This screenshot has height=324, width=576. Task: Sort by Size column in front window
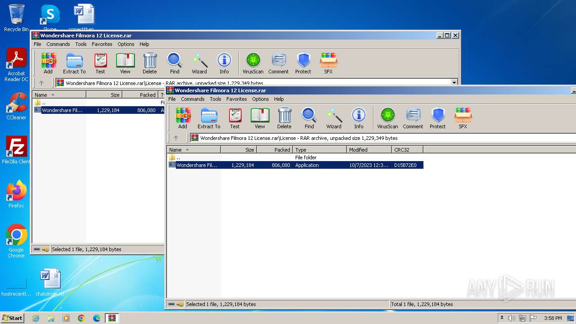239,150
